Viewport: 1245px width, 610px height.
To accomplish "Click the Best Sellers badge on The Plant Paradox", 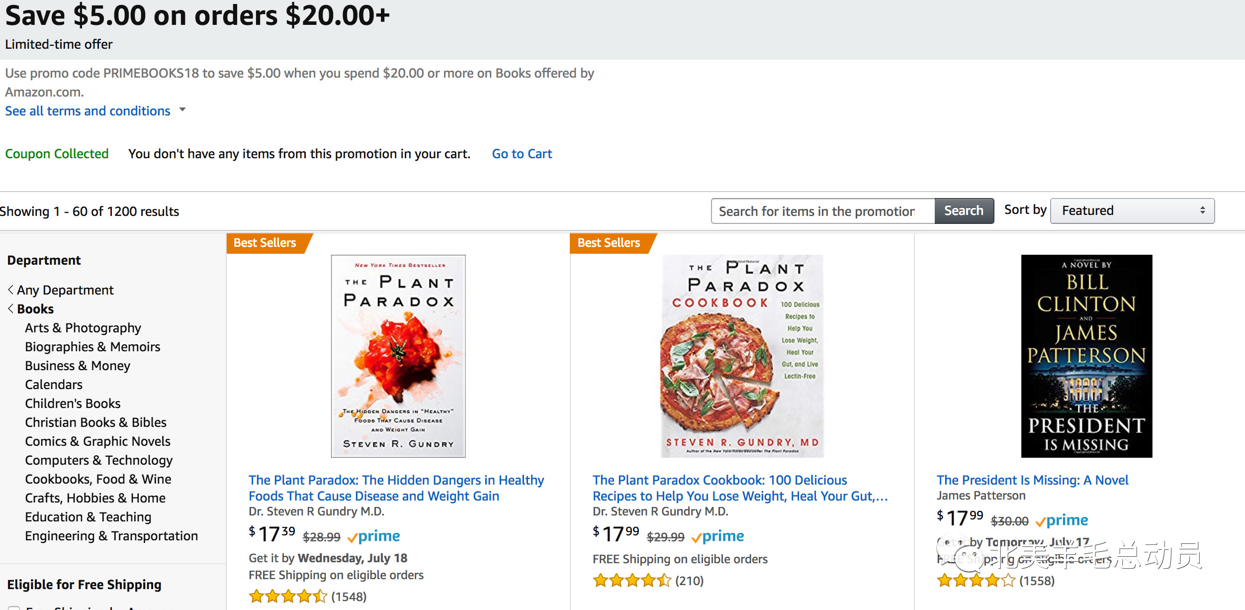I will [x=265, y=243].
